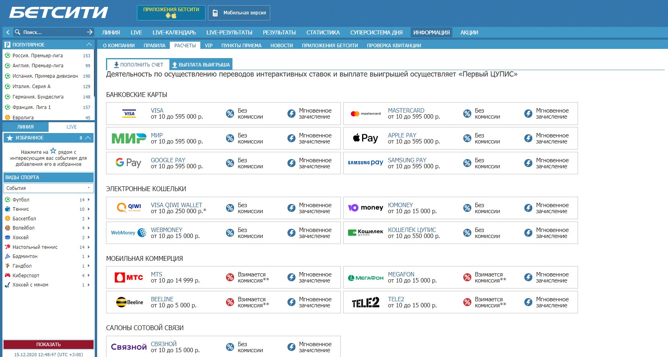Click the Бадминтон shuttlecock icon

(7, 256)
